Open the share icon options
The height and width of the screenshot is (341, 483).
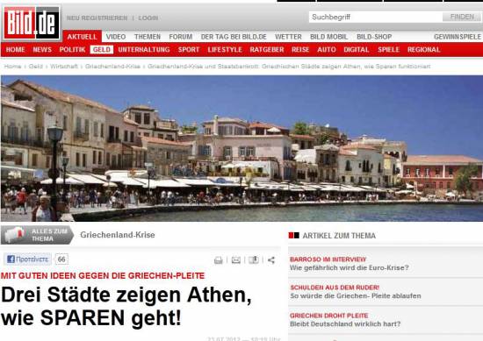tap(271, 260)
